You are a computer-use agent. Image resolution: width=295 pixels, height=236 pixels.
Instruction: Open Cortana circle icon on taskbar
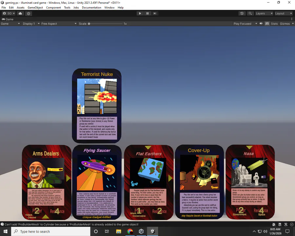96,231
